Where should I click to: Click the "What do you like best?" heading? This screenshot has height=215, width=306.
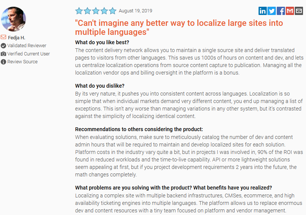pos(102,42)
